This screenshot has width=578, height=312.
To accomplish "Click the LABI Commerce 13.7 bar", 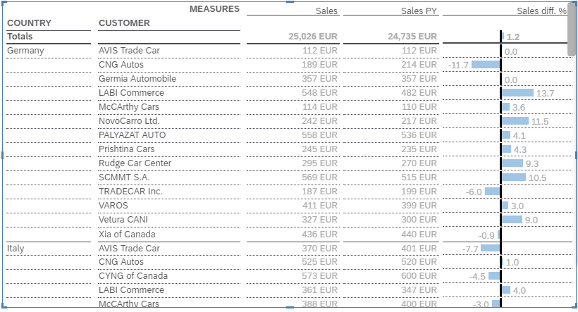I will 517,93.
